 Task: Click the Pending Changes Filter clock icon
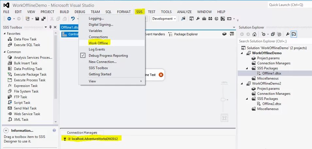263,34
